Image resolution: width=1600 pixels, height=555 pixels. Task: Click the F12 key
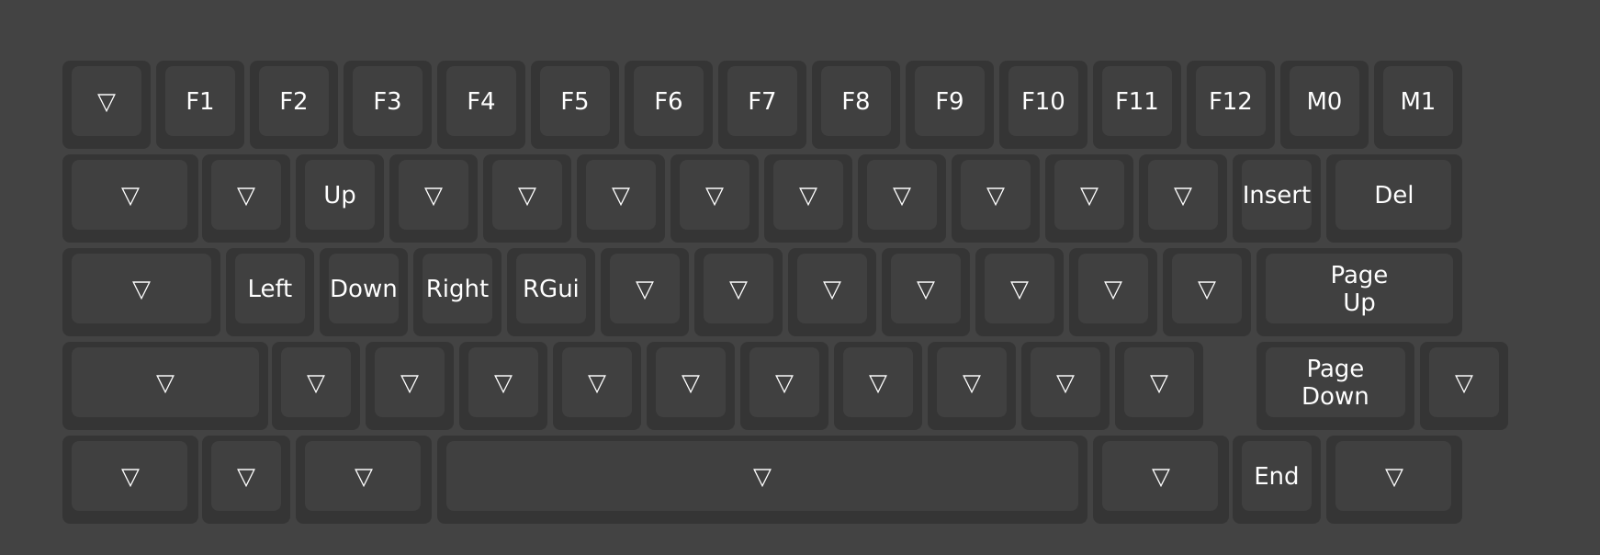[x=1231, y=102]
